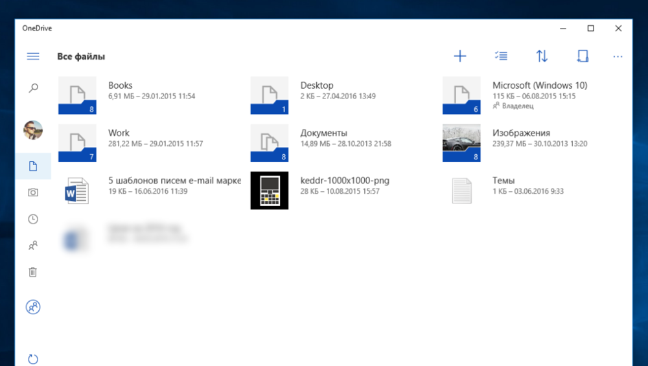Open the Word document 5 шаблонов писем
The height and width of the screenshot is (366, 648).
click(77, 191)
